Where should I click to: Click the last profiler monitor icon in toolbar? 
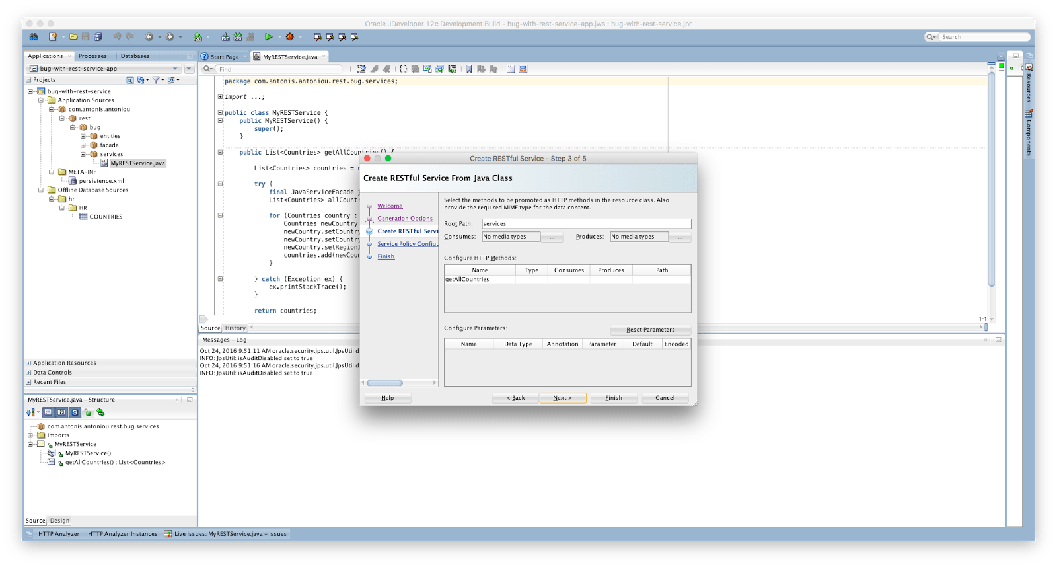tap(354, 37)
